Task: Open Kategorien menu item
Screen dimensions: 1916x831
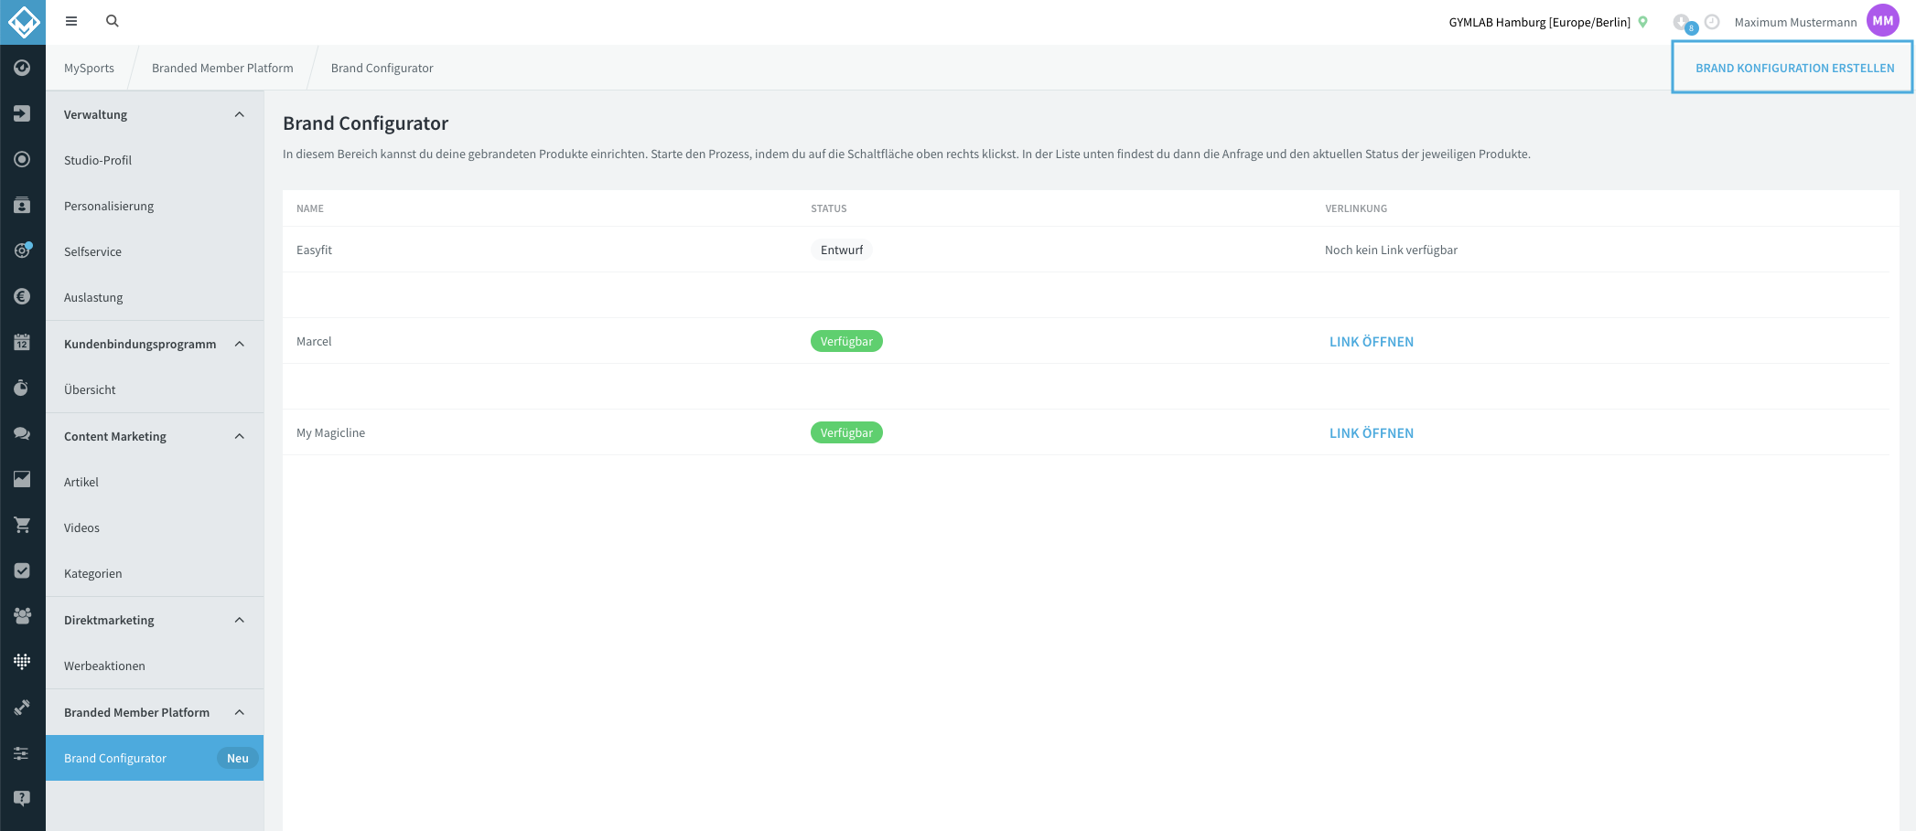Action: (x=155, y=573)
